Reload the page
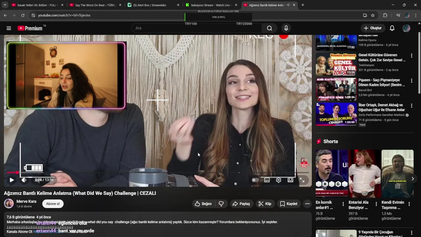 click(23, 15)
